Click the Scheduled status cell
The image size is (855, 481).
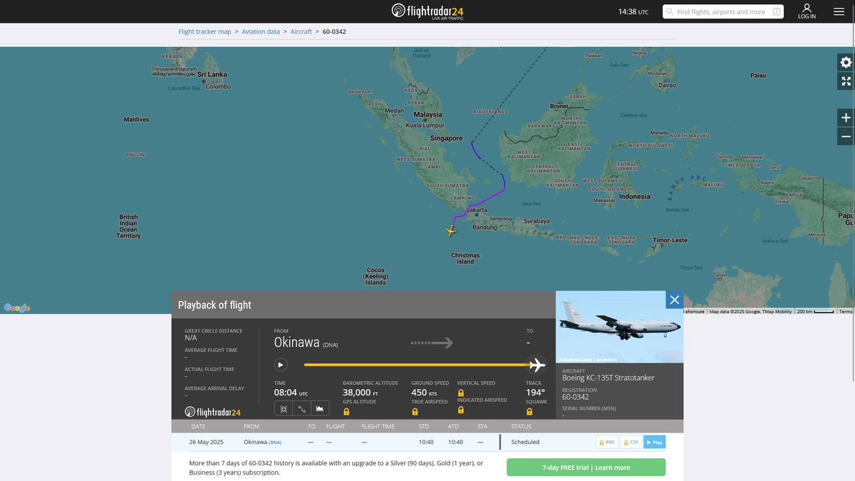(x=525, y=443)
